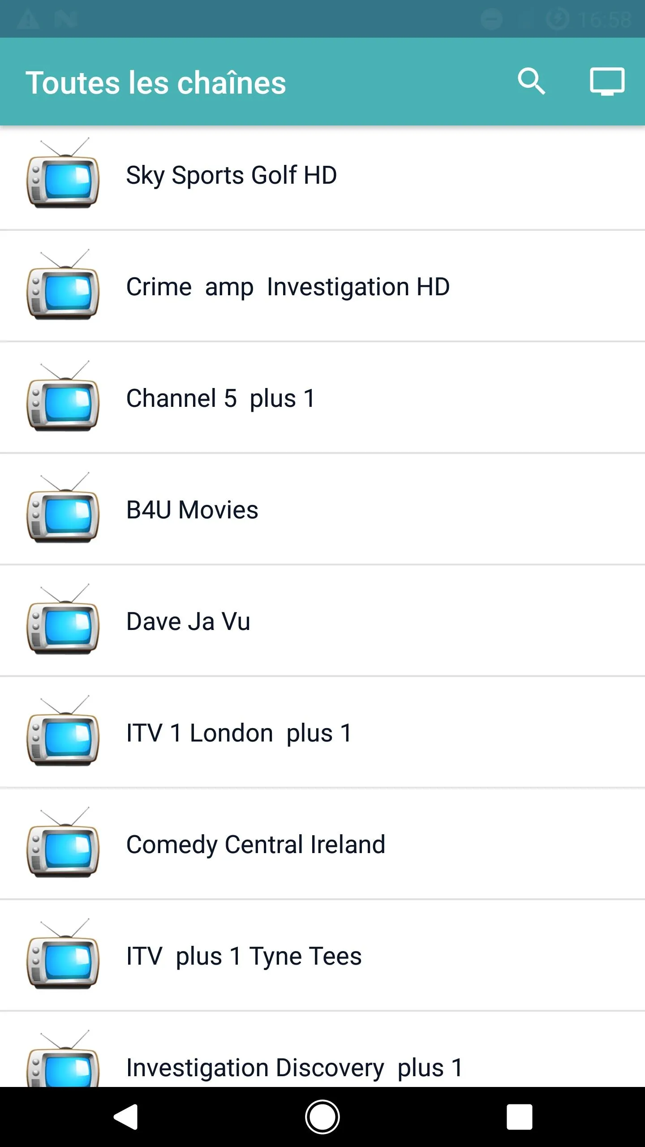645x1147 pixels.
Task: Tap the Toutes les chaînes title
Action: (x=157, y=82)
